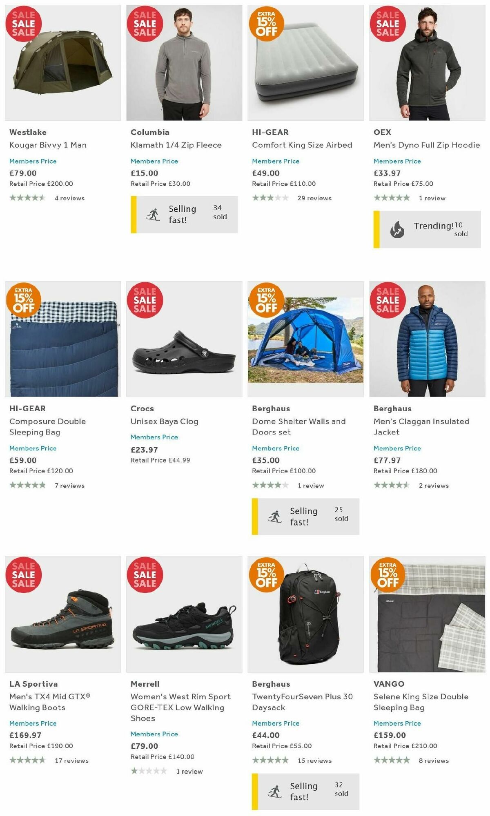View the Crocs Baya Clog product image

[184, 351]
